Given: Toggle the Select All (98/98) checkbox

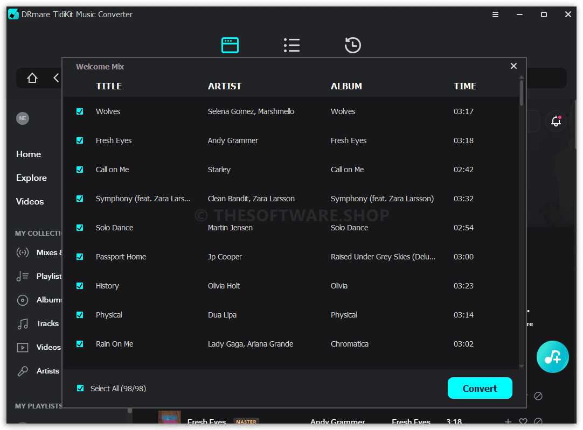Looking at the screenshot, I should [80, 389].
